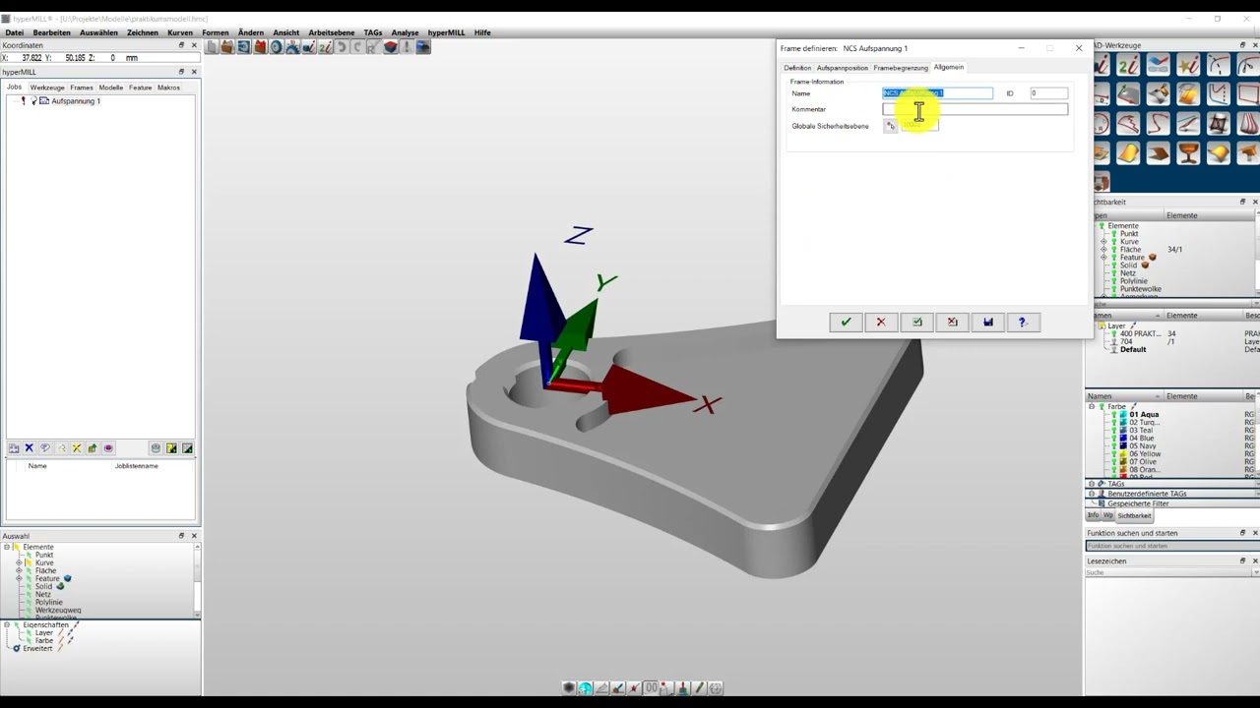Toggle visibility of the Default layer

[1114, 350]
